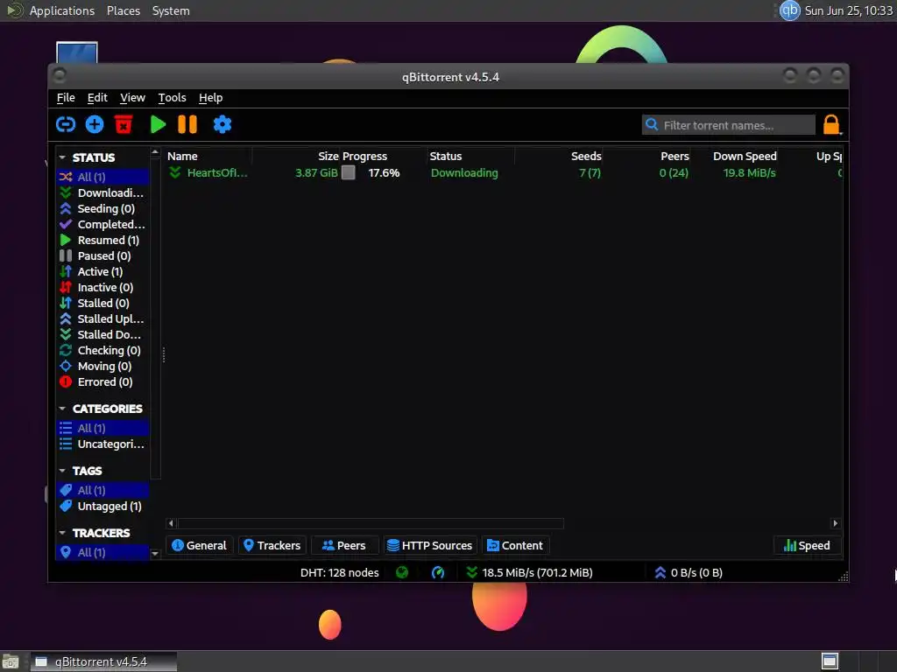The height and width of the screenshot is (672, 897).
Task: Select Resumed (1) filter
Action: click(x=103, y=240)
